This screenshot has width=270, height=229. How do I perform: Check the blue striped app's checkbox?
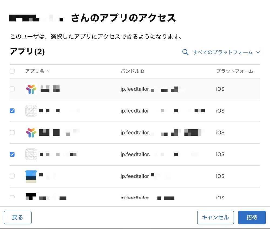point(12,176)
